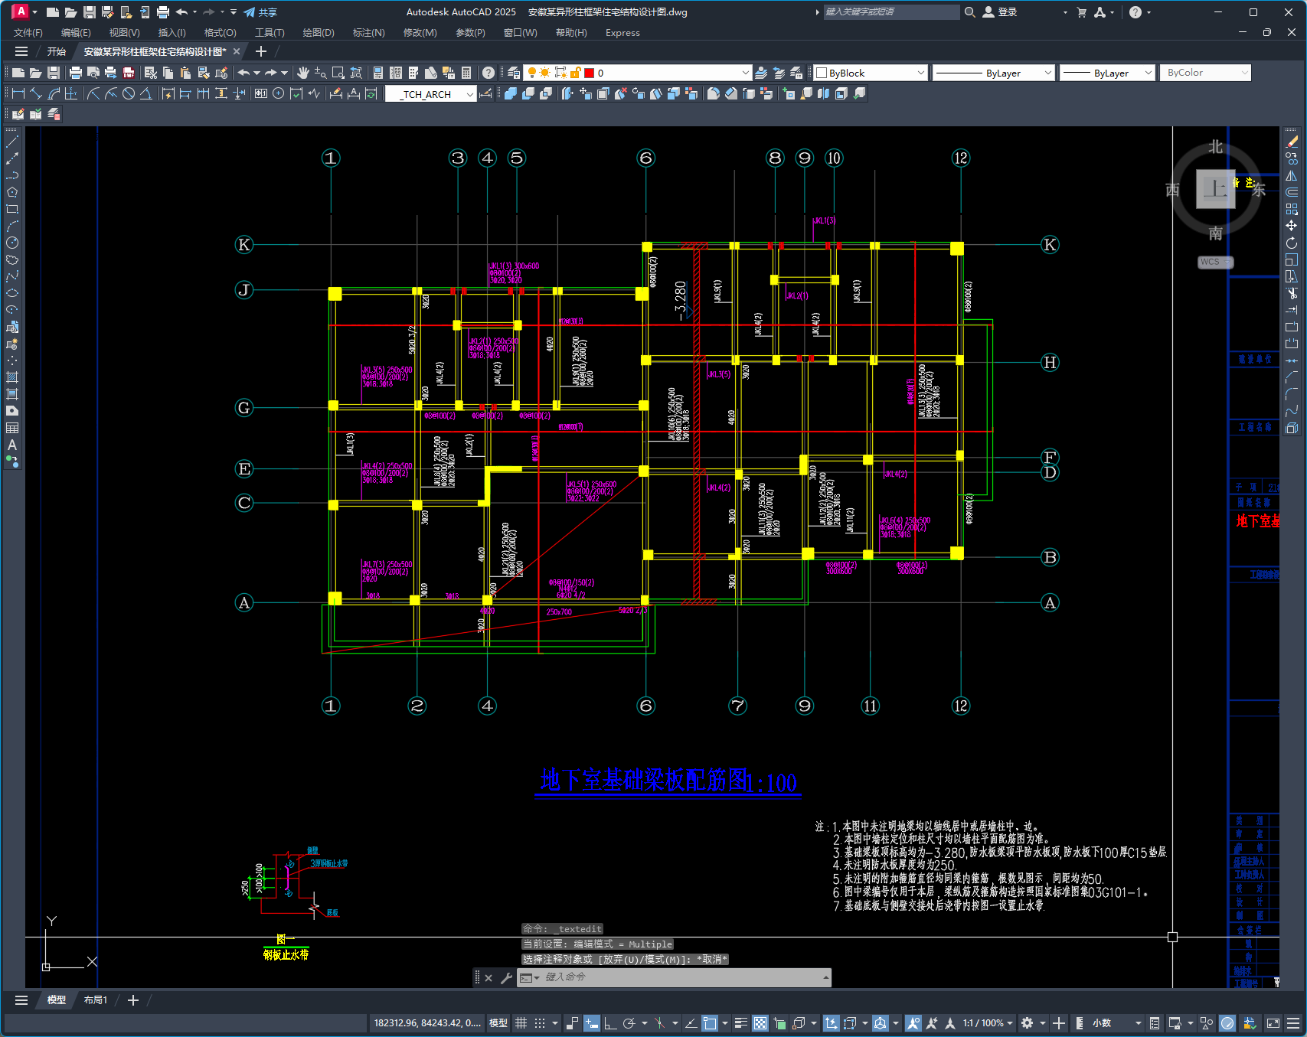
Task: Select the Line tool in draw toolbar
Action: (12, 142)
